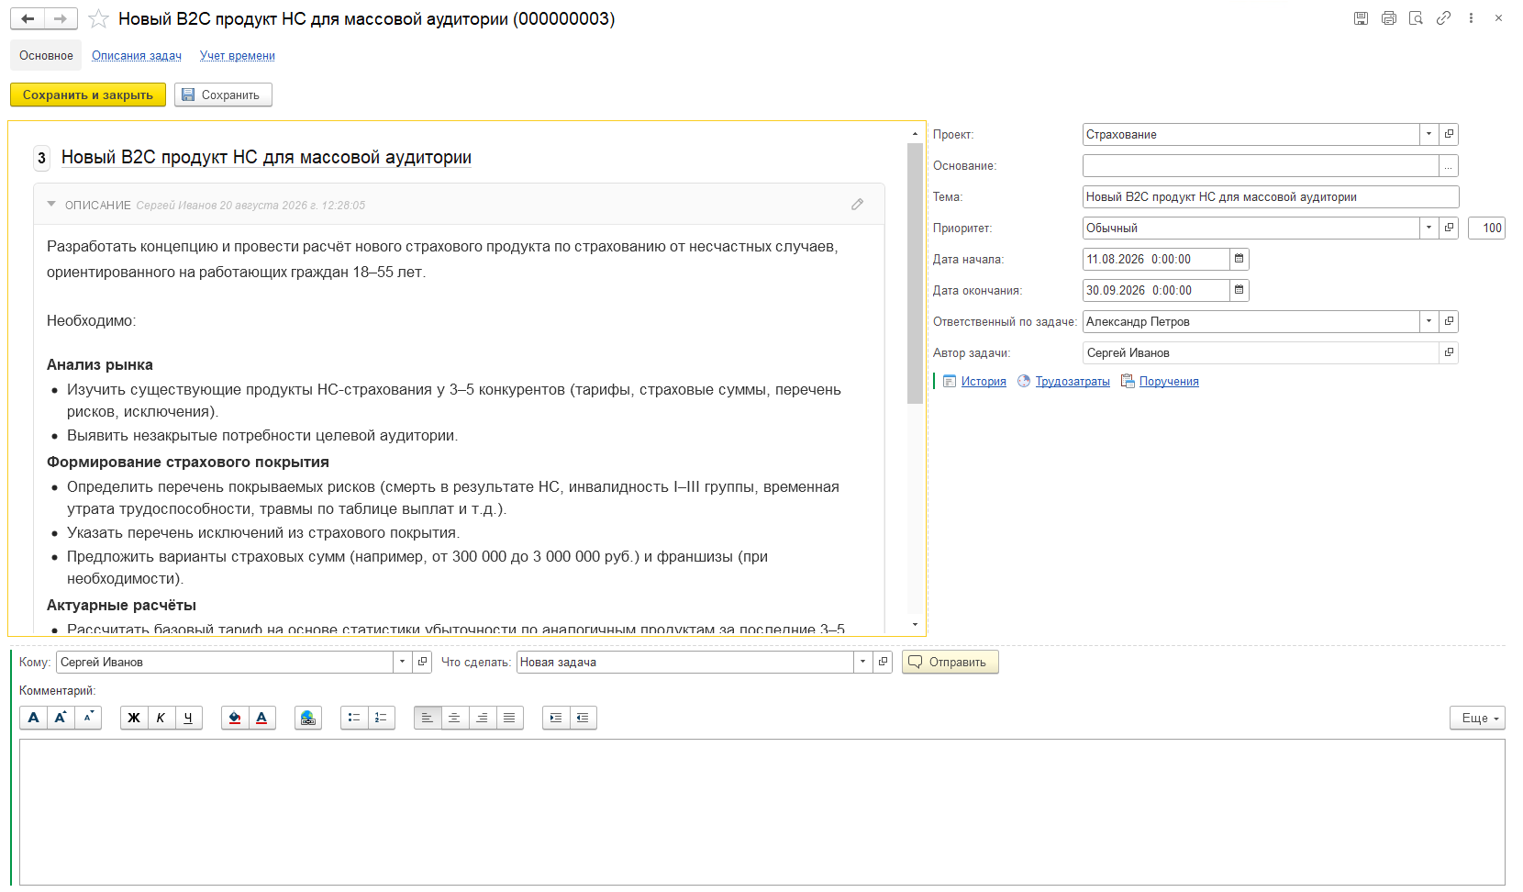1523x892 pixels.
Task: Expand the Приоритет dropdown list
Action: click(x=1429, y=228)
